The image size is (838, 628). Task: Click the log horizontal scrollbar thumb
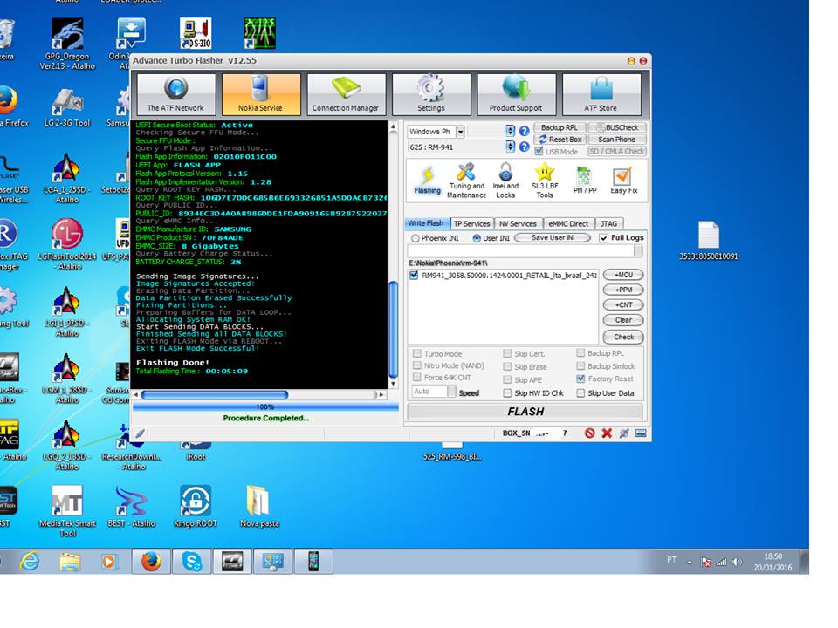tap(215, 394)
